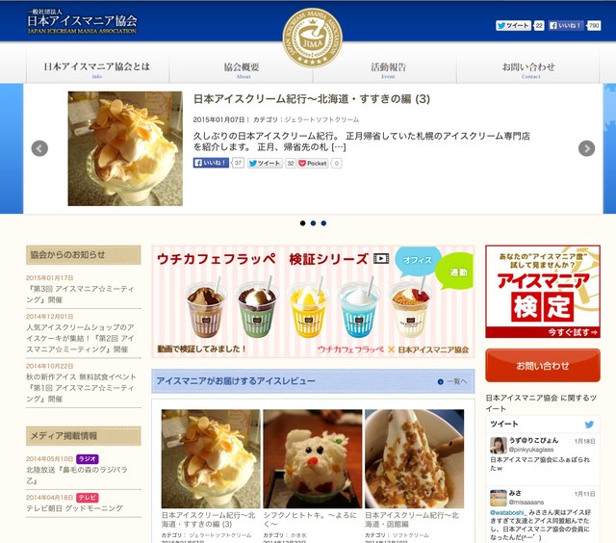Open the 協会概要 About menu item
Image resolution: width=616 pixels, height=543 pixels.
pos(242,70)
